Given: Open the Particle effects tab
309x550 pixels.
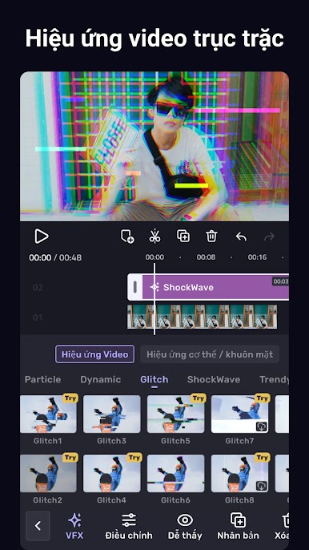Looking at the screenshot, I should point(42,379).
